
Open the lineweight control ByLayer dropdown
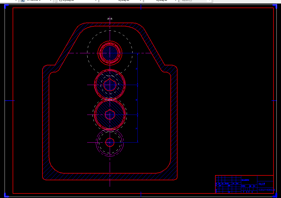(x=161, y=1)
